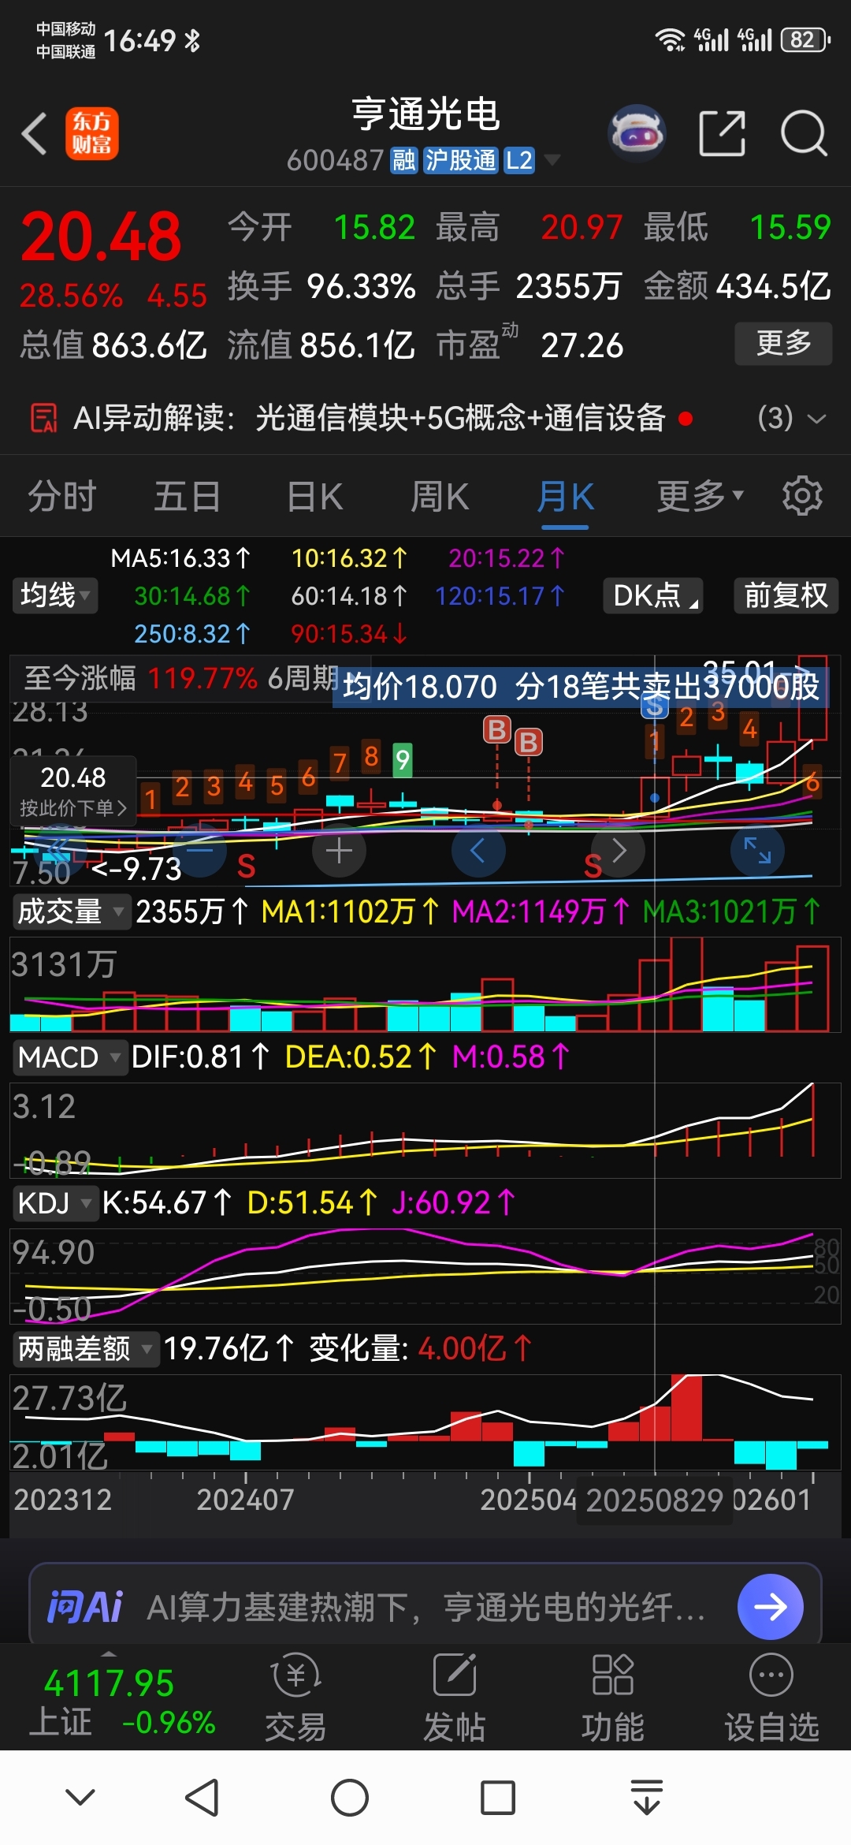Switch to the 分时 tab
This screenshot has height=1845, width=851.
[x=61, y=497]
